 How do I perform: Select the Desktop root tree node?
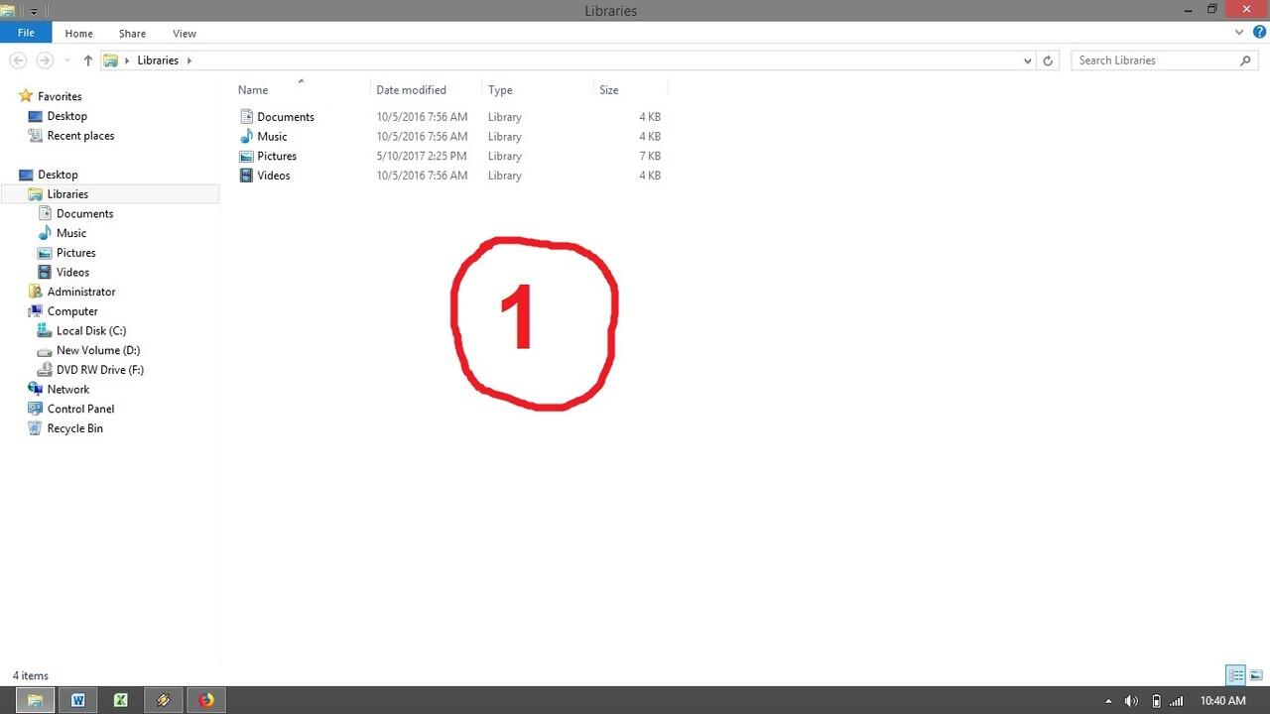coord(58,175)
